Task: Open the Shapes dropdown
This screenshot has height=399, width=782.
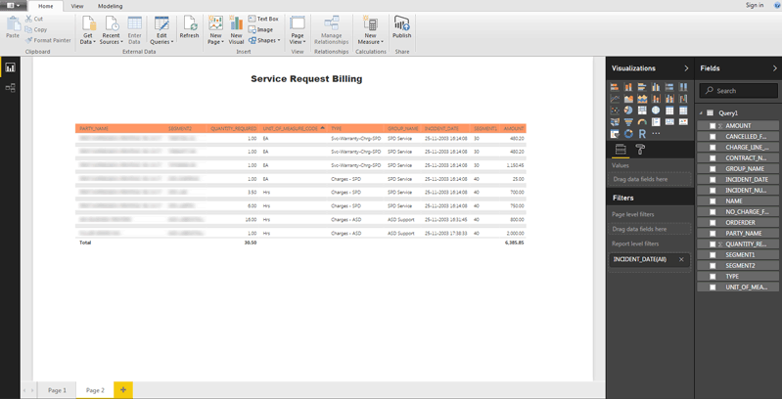Action: 264,41
